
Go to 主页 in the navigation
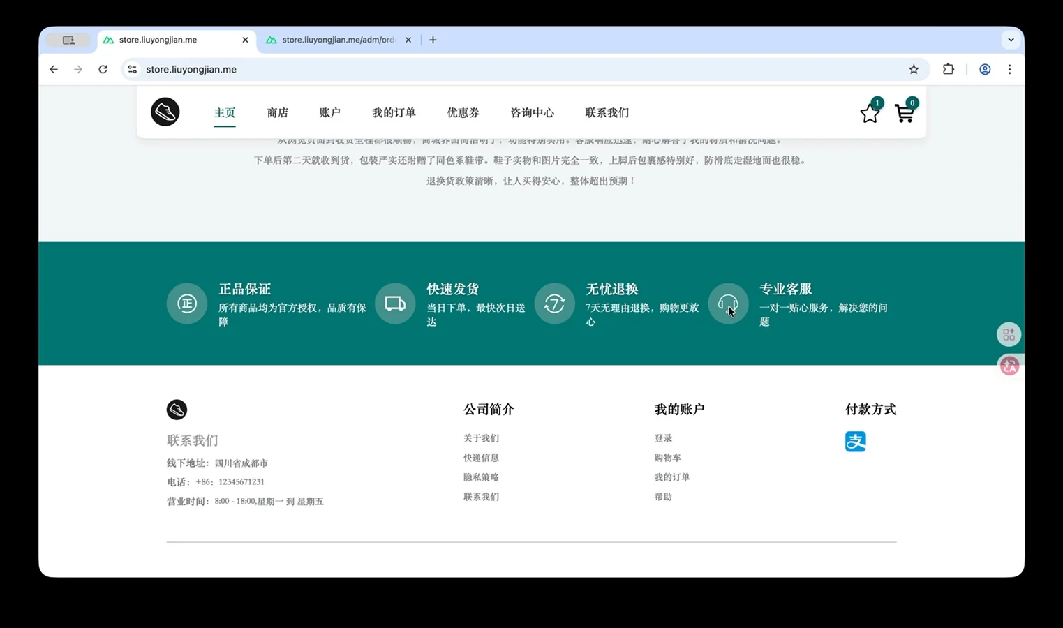(x=225, y=112)
